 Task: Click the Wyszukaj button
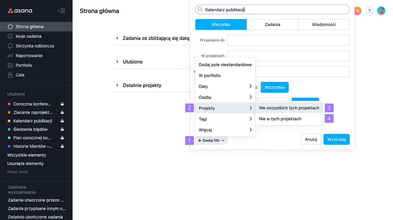[x=336, y=139]
